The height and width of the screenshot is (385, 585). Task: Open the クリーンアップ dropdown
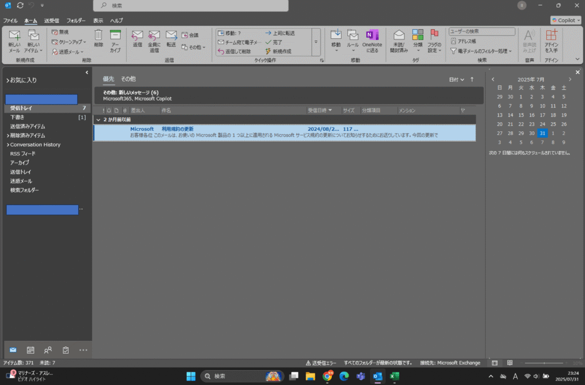(69, 42)
